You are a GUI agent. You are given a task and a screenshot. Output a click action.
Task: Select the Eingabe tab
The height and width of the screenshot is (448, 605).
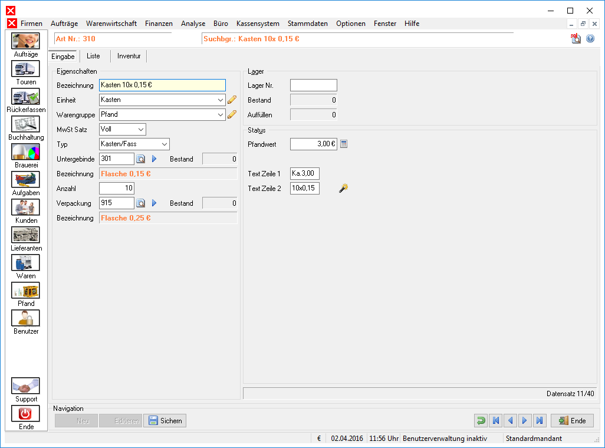[63, 57]
